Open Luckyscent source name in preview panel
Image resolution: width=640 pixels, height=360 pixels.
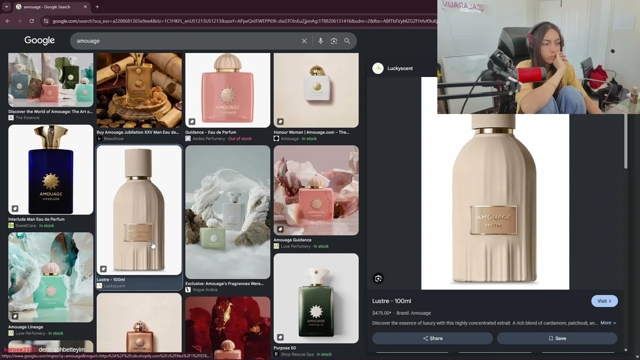click(x=400, y=68)
